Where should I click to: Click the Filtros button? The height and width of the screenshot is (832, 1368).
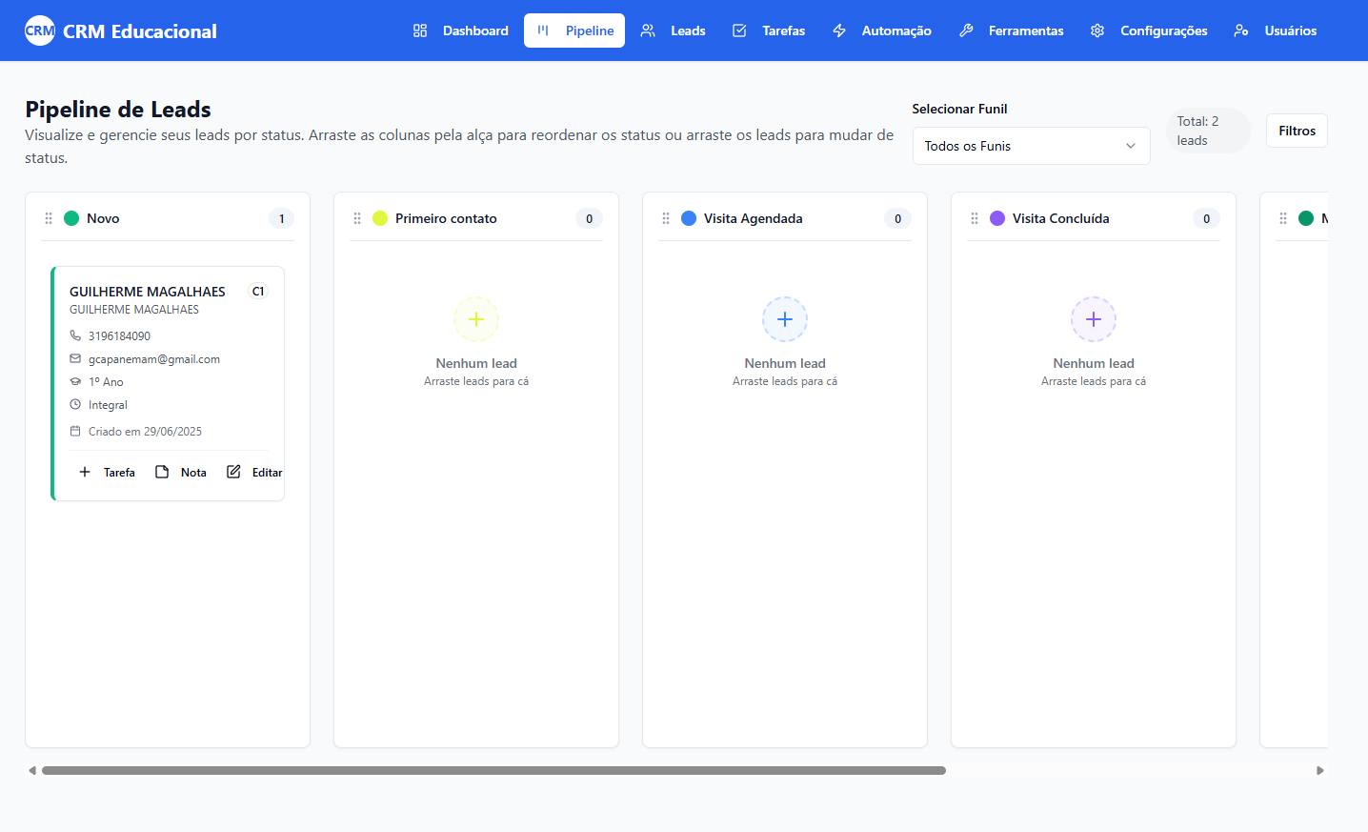pos(1297,131)
